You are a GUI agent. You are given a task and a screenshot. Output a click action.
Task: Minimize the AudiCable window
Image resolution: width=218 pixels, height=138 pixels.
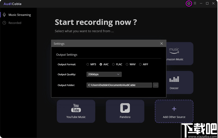tap(201, 3)
